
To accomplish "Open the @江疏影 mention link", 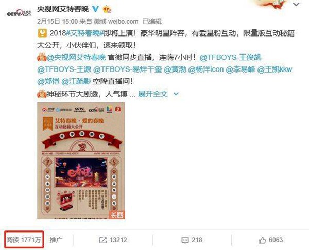I will coord(76,81).
